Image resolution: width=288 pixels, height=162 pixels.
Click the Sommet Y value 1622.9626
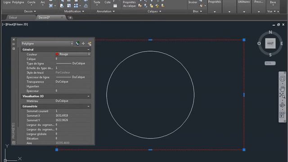62,120
